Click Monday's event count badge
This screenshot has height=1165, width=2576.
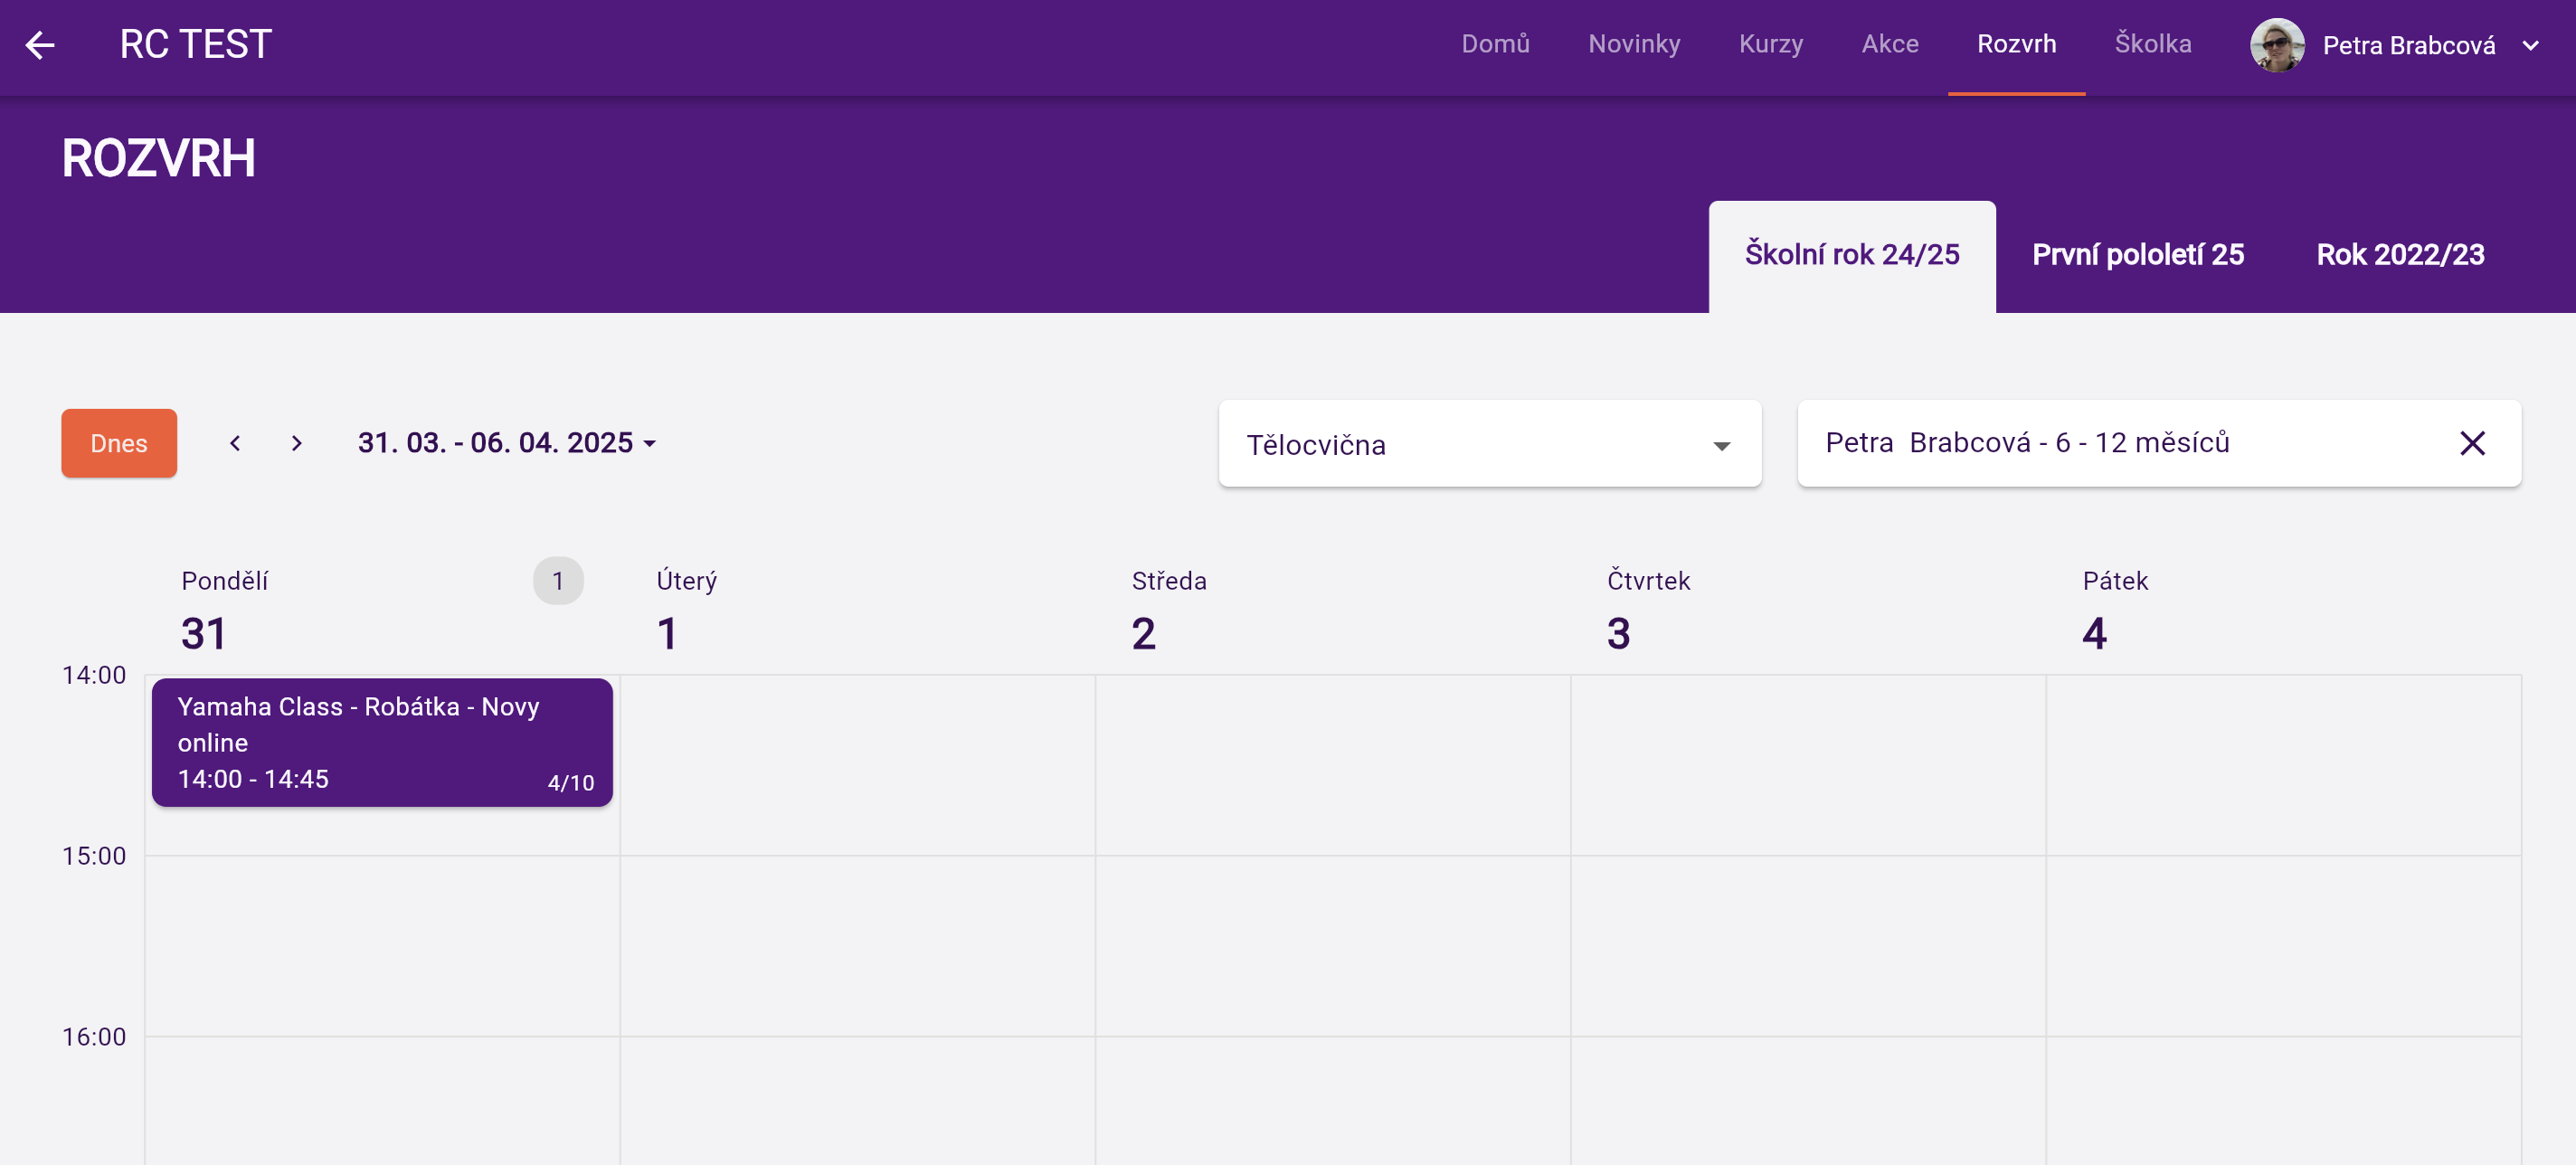point(558,581)
